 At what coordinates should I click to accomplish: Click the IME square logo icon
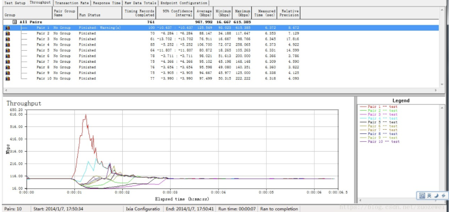[422, 196]
